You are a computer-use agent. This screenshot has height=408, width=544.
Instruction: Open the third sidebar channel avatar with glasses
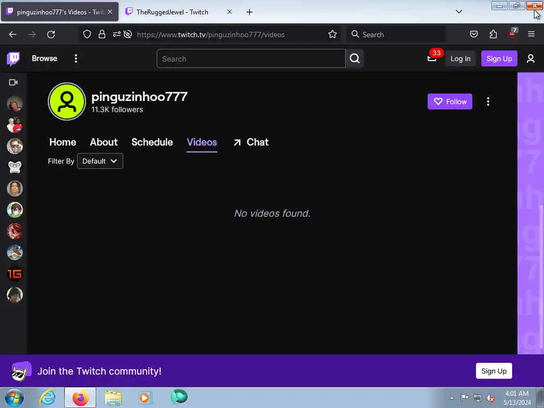(14, 146)
